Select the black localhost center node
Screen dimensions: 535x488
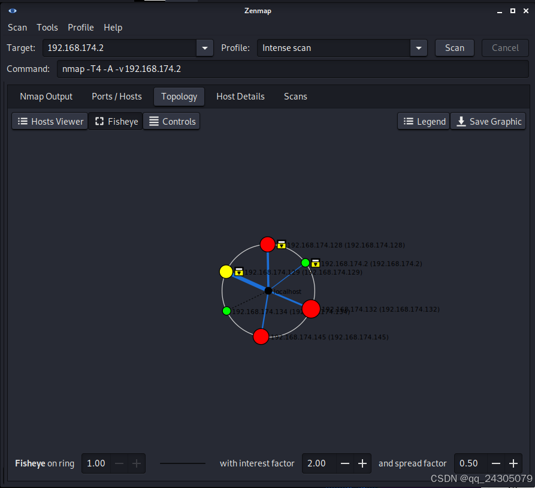coord(268,291)
